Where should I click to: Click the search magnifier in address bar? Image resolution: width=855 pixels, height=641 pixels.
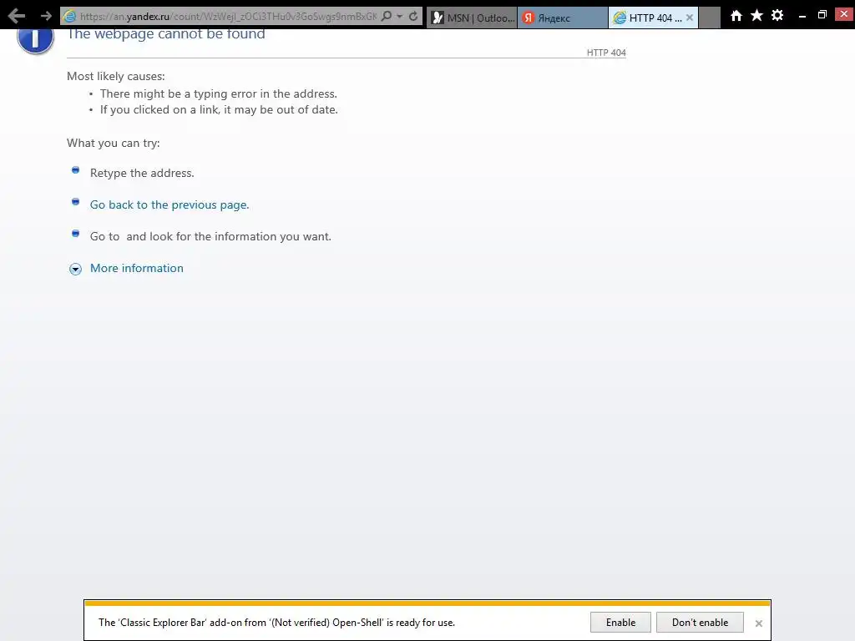tap(387, 16)
